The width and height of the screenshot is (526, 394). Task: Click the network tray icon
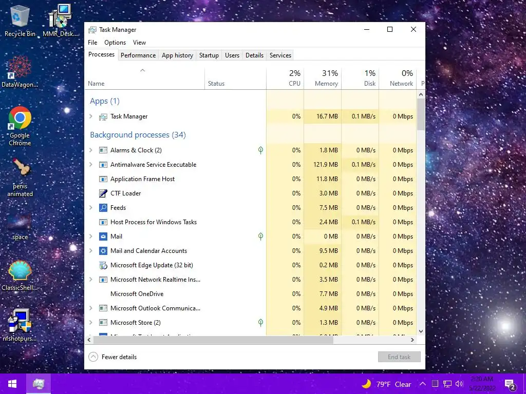pos(447,384)
